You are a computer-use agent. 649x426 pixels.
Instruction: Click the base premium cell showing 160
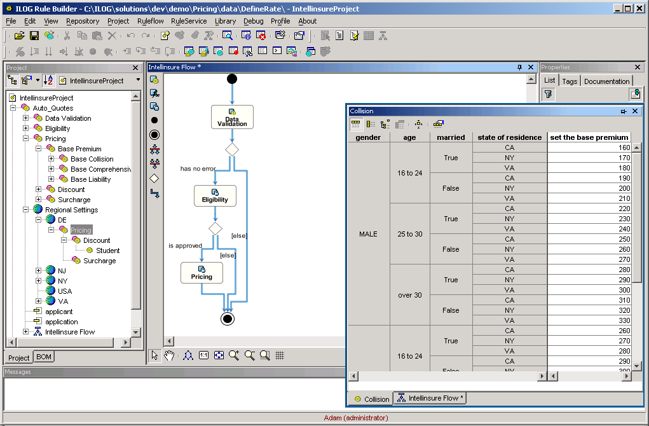589,148
